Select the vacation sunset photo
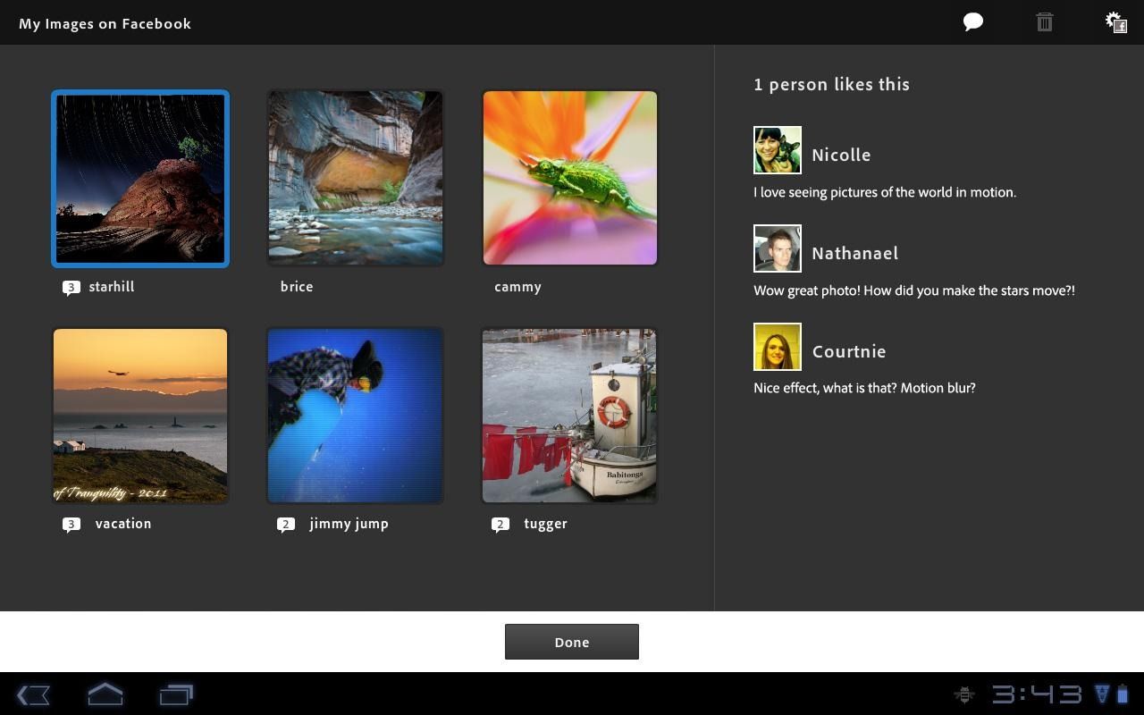Viewport: 1144px width, 715px height. [x=139, y=415]
